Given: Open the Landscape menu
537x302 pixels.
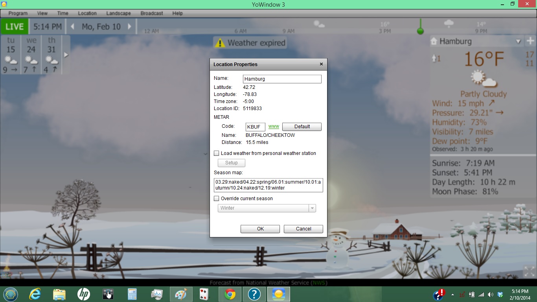Looking at the screenshot, I should click(118, 13).
